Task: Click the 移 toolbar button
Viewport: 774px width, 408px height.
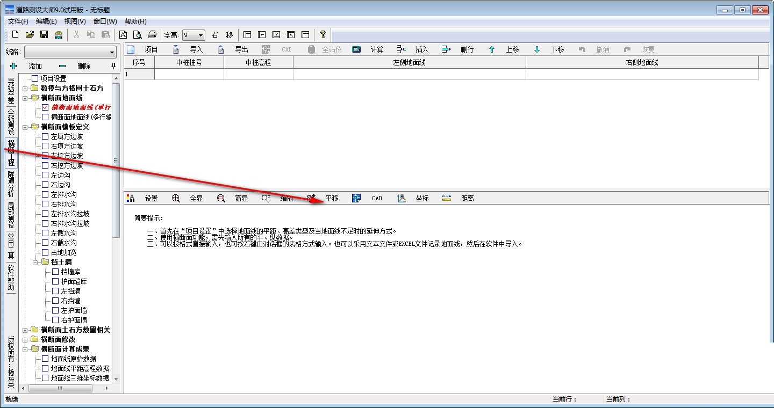Action: pos(230,35)
